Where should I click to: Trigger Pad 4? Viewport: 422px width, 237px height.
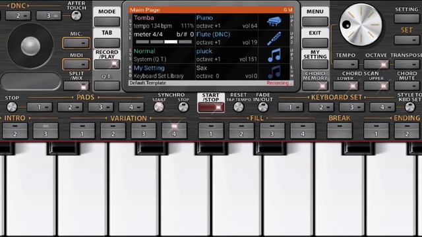click(x=131, y=107)
